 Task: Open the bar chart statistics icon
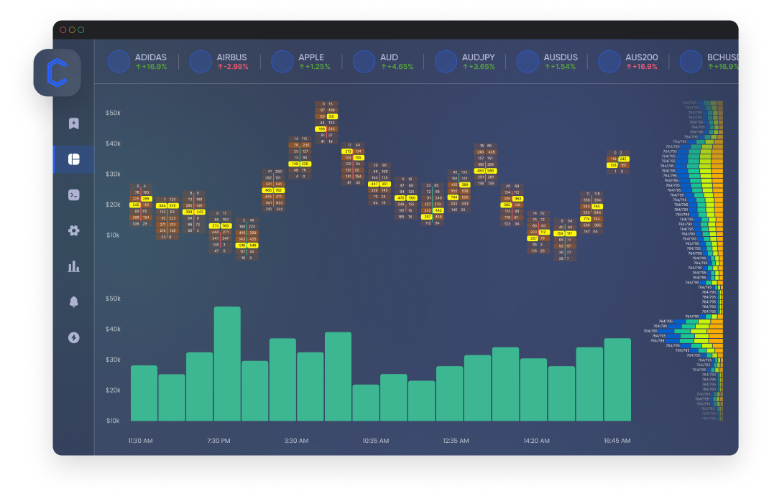(x=73, y=266)
